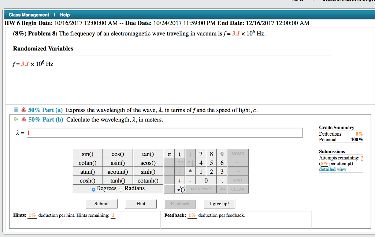Select the Degrees radio button
This screenshot has height=237, width=375.
click(x=94, y=189)
